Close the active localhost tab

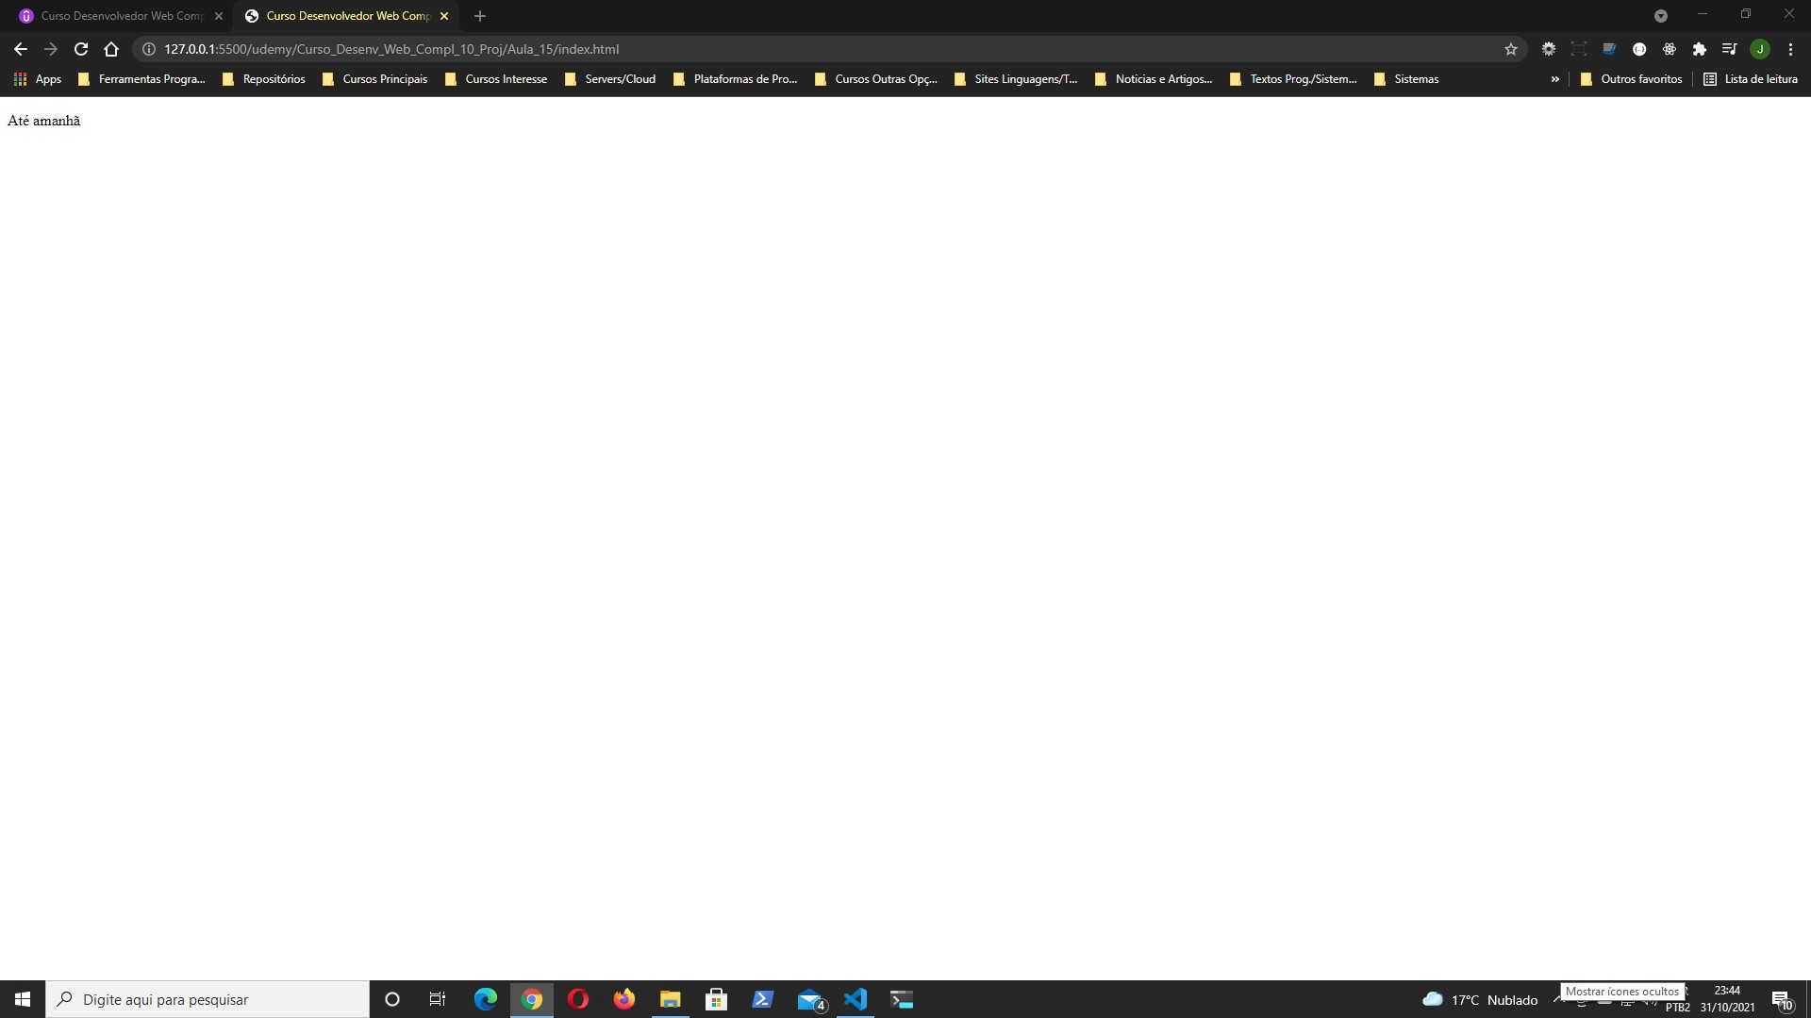point(444,16)
